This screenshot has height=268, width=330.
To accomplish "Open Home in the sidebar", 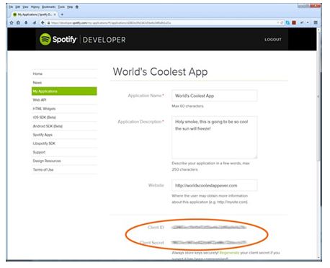I will tap(64, 73).
